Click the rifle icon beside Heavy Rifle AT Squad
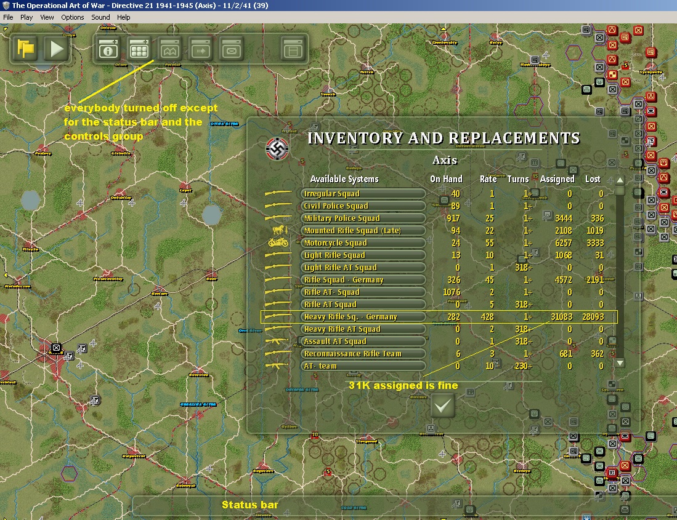Viewport: 677px width, 520px height. coord(278,329)
